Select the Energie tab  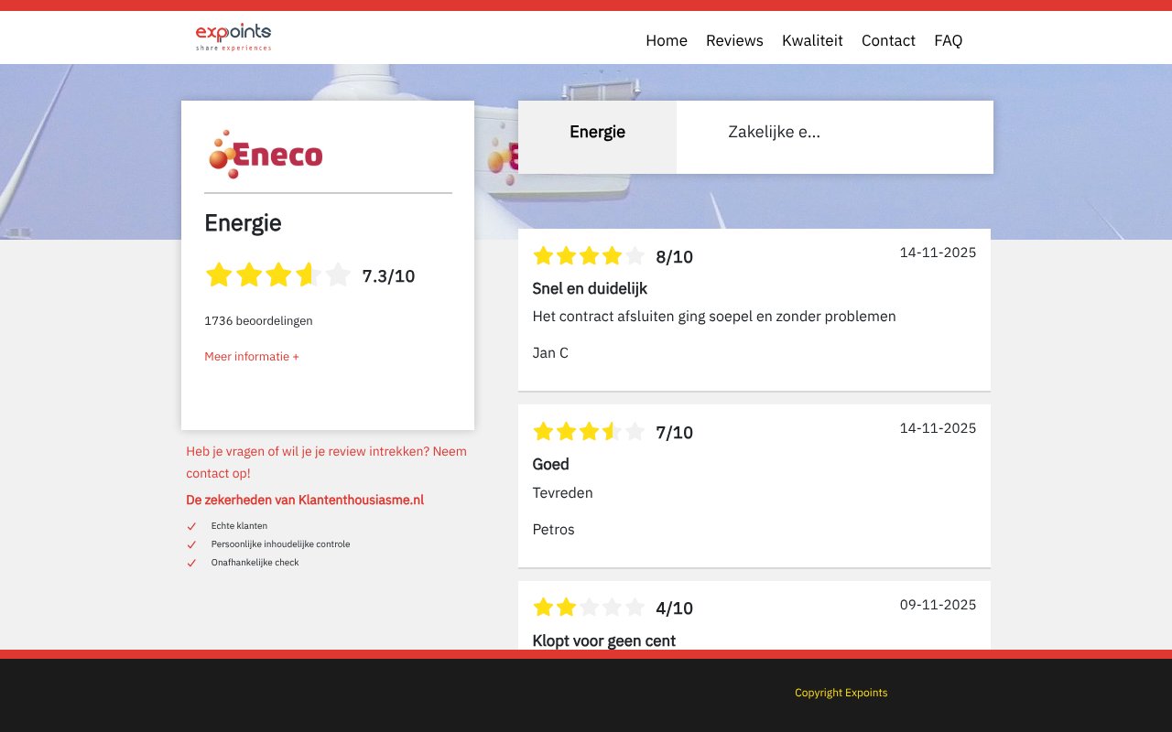coord(597,132)
